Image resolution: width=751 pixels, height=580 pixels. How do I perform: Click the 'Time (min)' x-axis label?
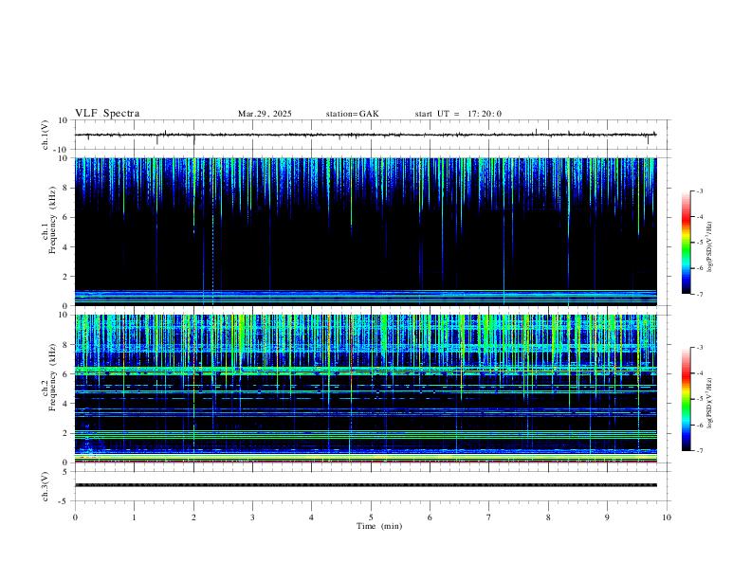379,526
